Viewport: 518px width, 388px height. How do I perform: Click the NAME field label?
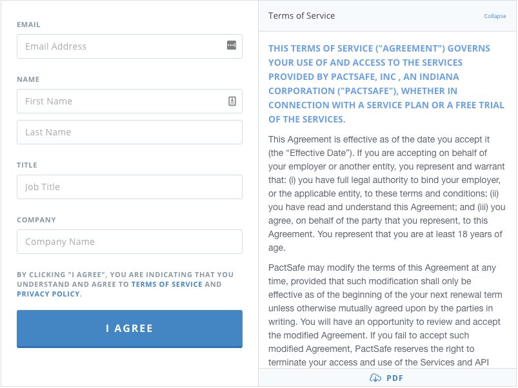(x=28, y=79)
